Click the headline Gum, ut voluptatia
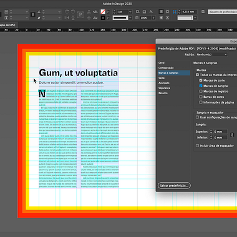This screenshot has height=237, width=237. point(79,73)
